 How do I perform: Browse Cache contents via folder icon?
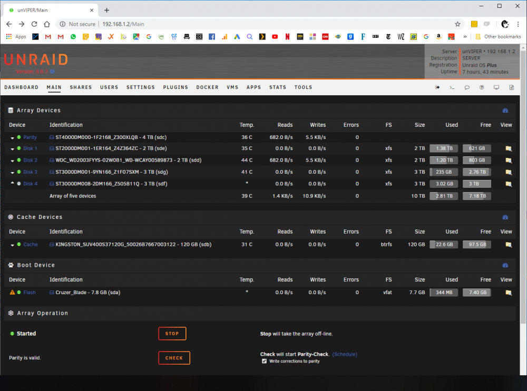click(x=509, y=245)
